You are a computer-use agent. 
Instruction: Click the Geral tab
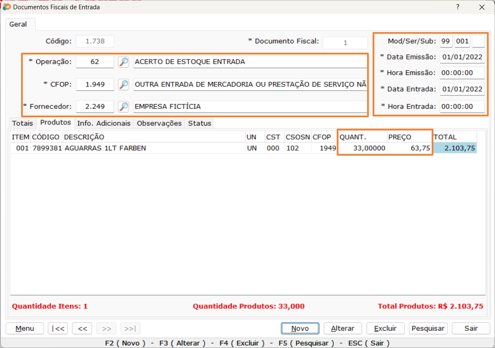click(18, 24)
